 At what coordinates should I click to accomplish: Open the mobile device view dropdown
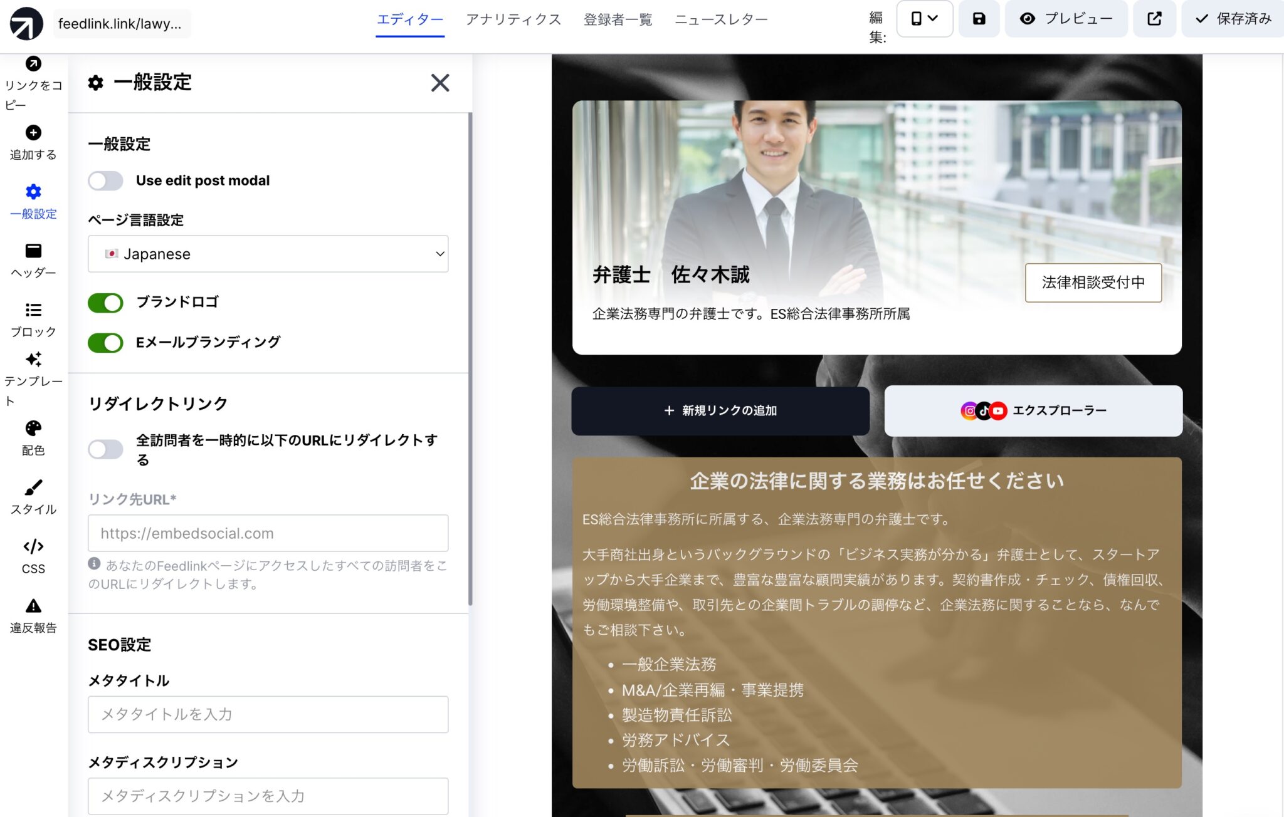point(925,19)
